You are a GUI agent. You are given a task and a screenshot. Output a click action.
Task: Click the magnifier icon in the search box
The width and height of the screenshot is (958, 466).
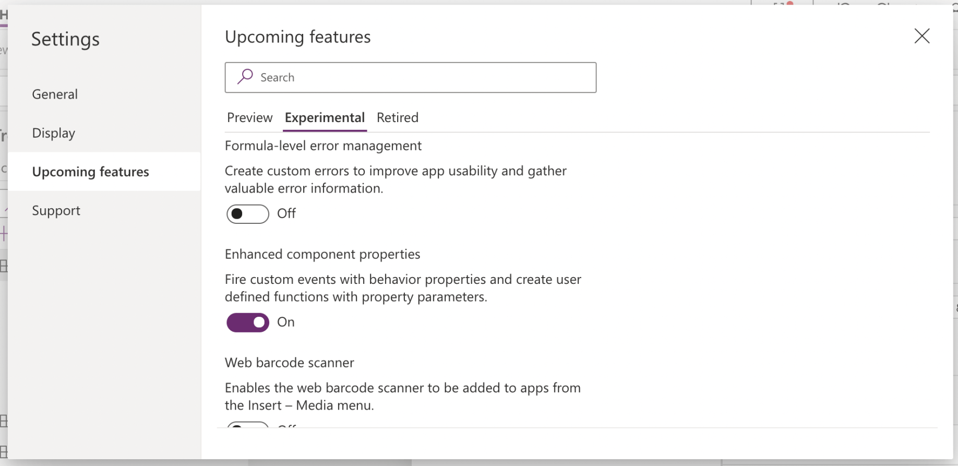245,77
